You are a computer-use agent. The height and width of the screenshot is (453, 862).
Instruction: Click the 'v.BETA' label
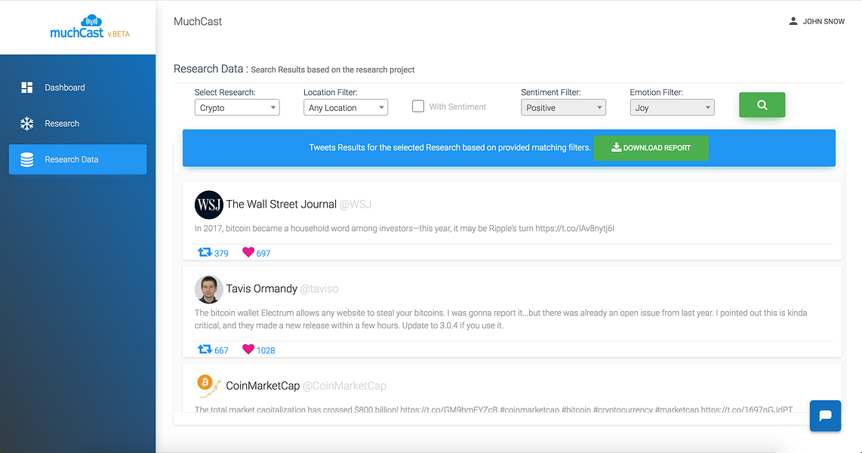[x=119, y=34]
